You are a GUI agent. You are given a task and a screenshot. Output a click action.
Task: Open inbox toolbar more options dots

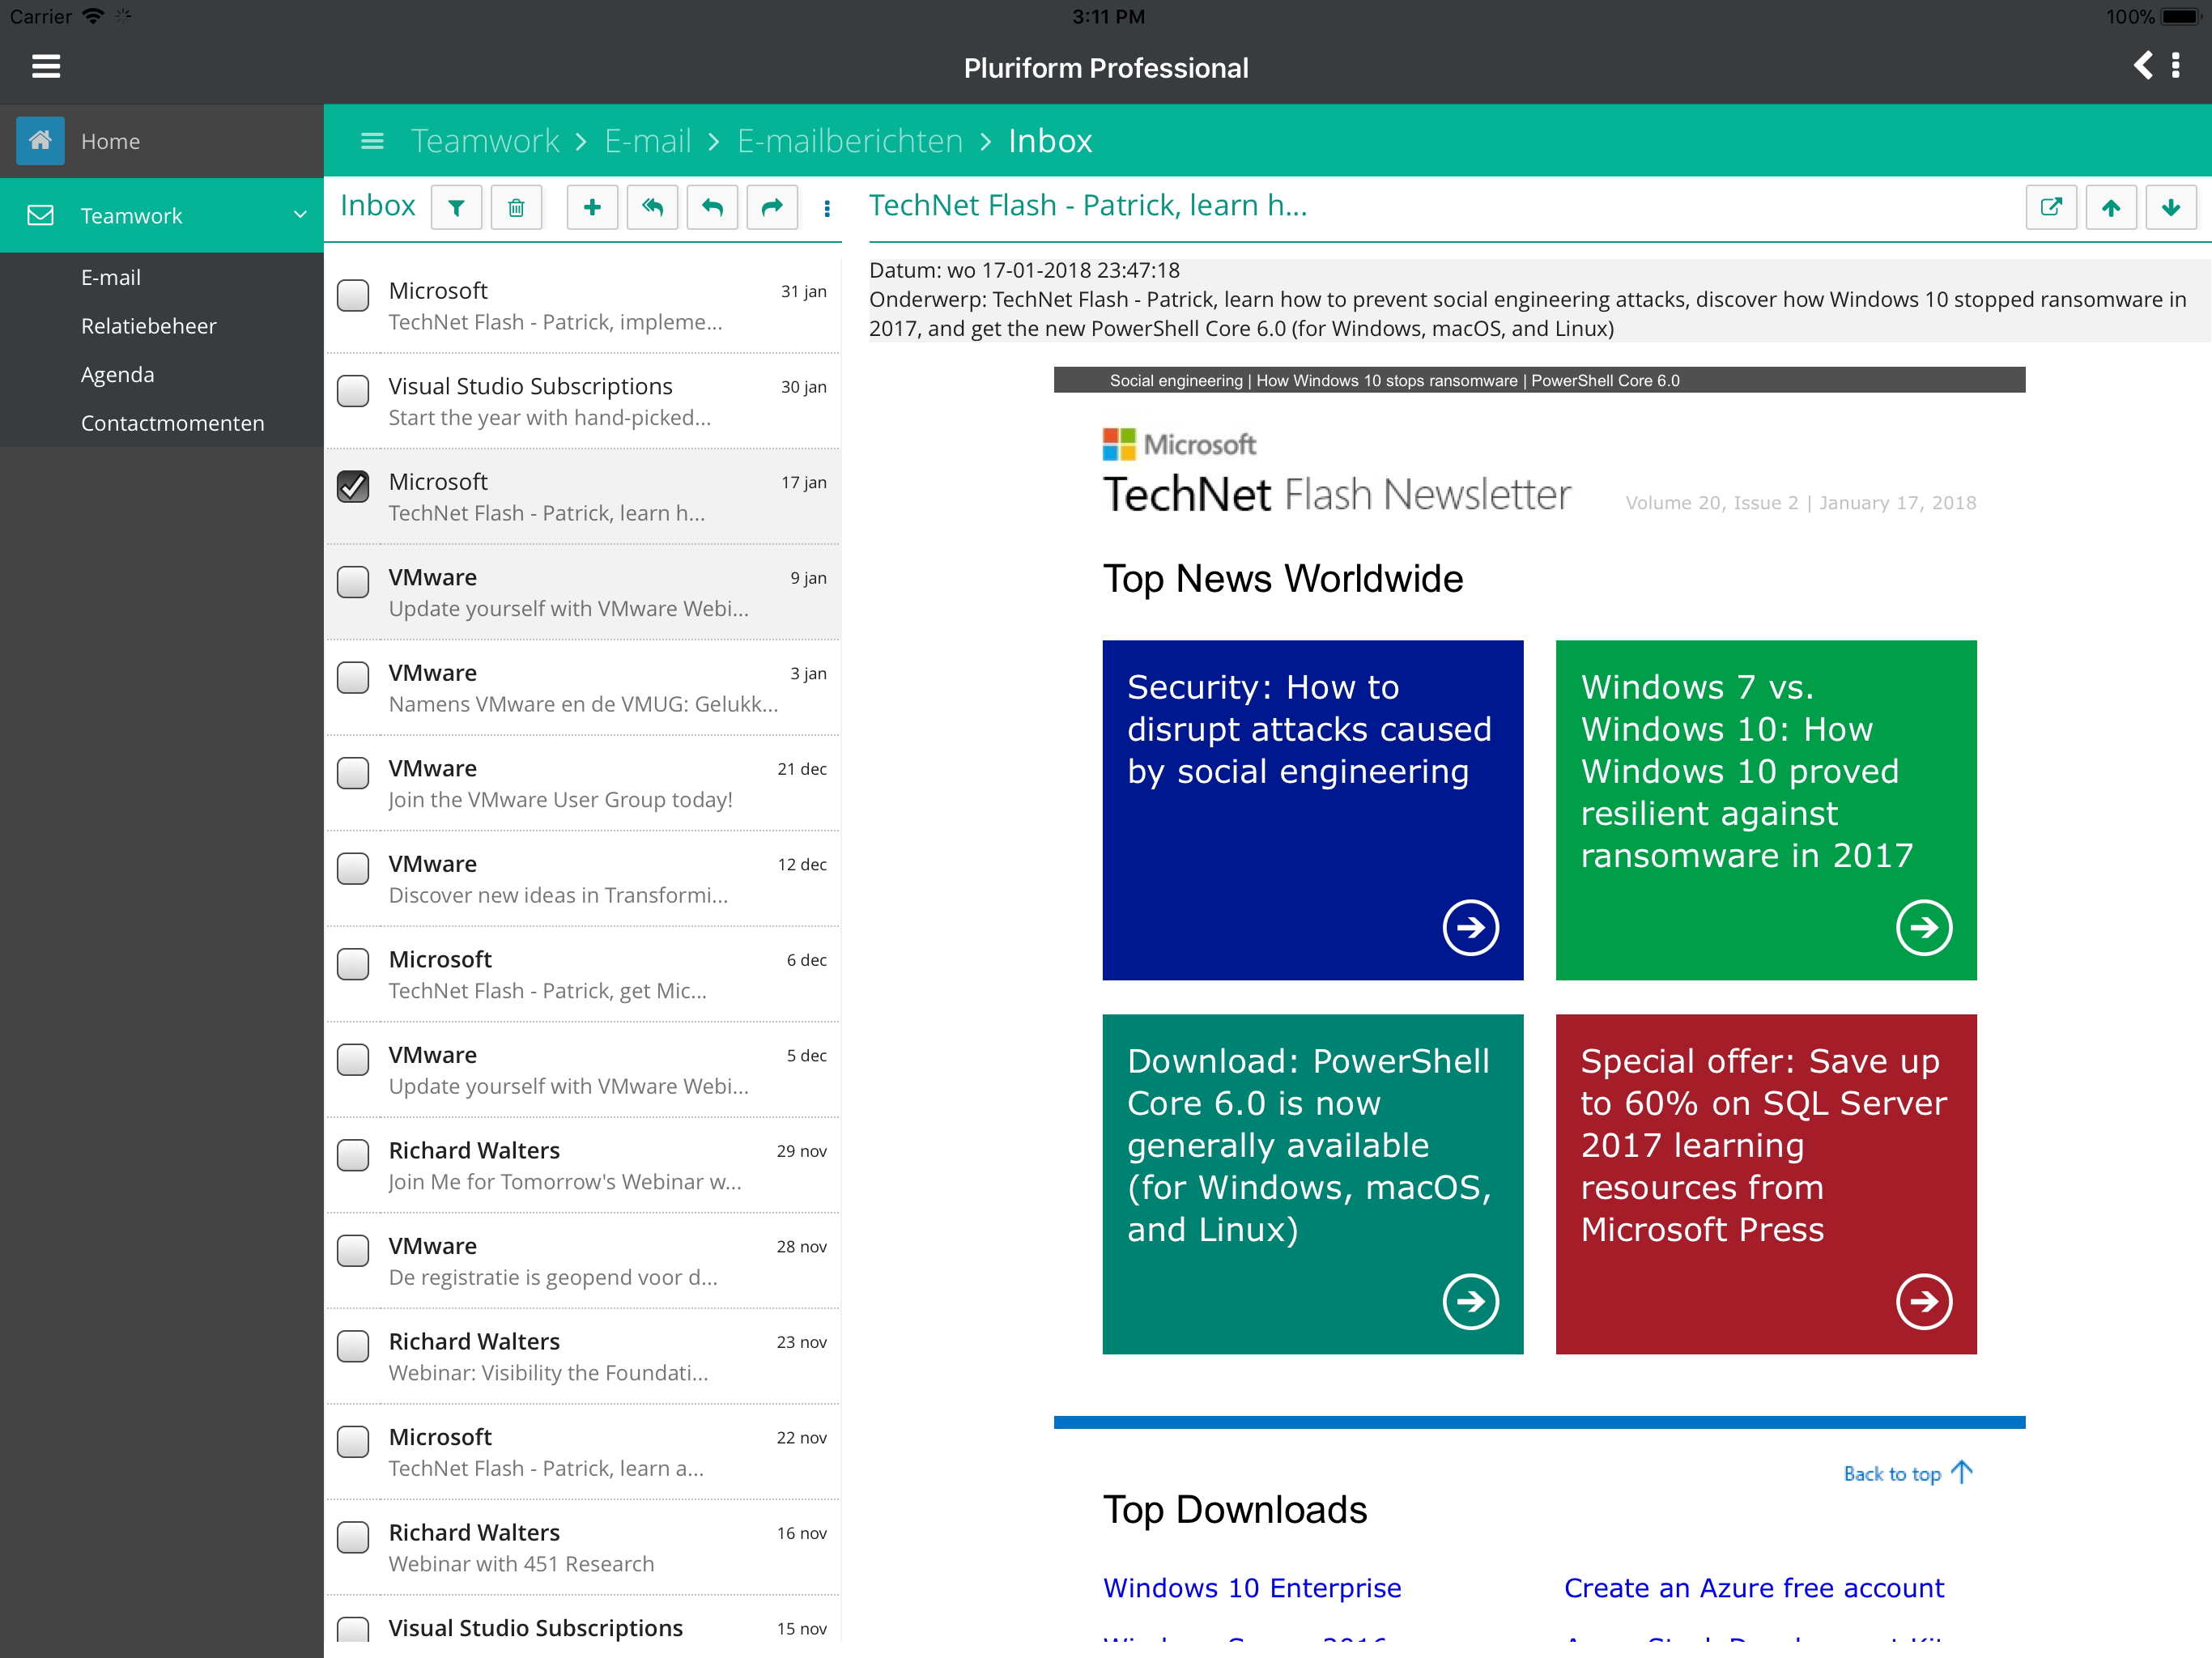tap(827, 208)
